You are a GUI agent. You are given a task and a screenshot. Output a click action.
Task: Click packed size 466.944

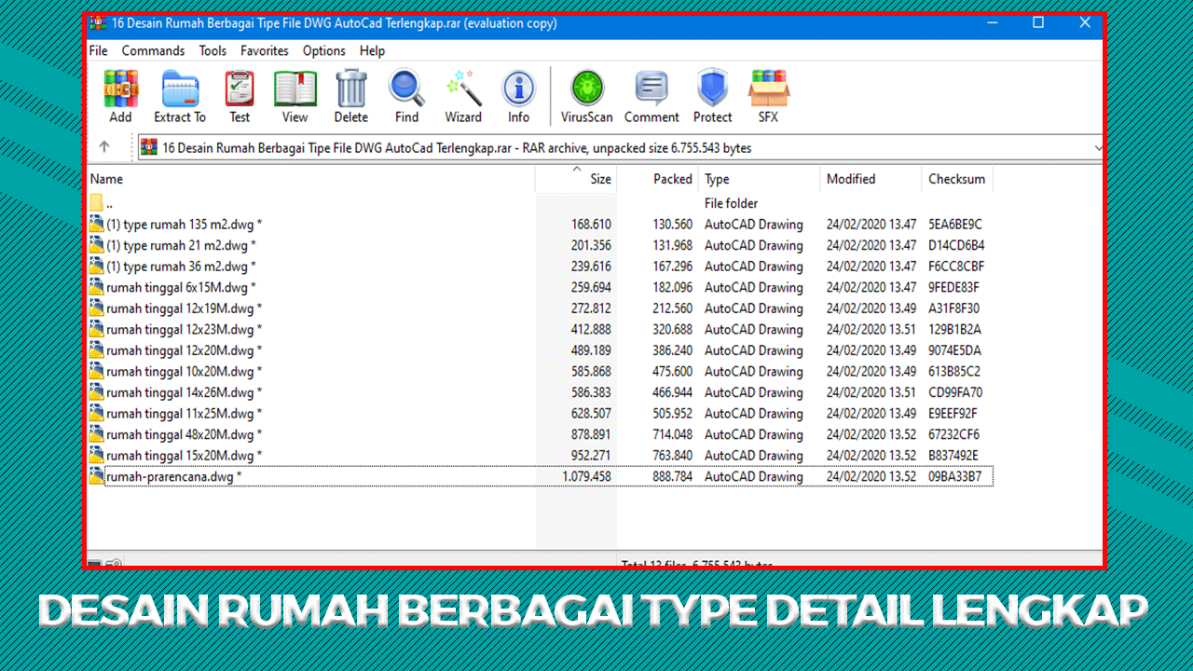673,392
